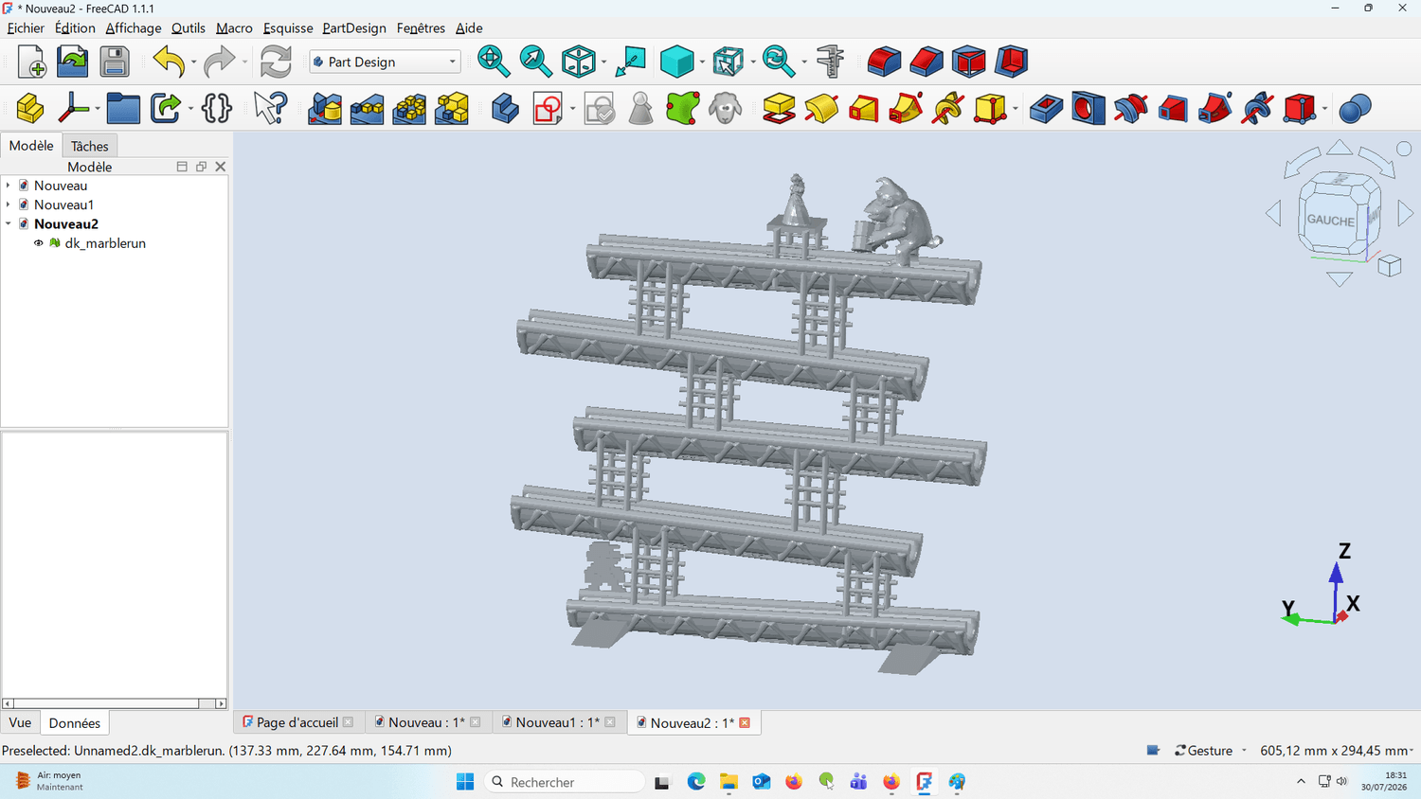1421x799 pixels.
Task: Insert a datum coordinate system axis icon
Action: pos(72,109)
